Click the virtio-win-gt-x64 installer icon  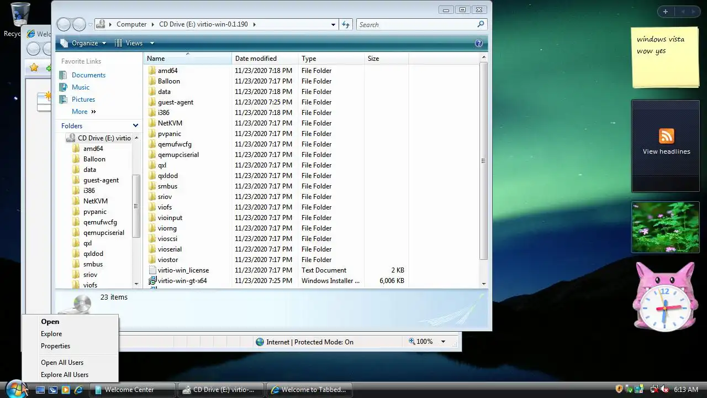click(152, 281)
